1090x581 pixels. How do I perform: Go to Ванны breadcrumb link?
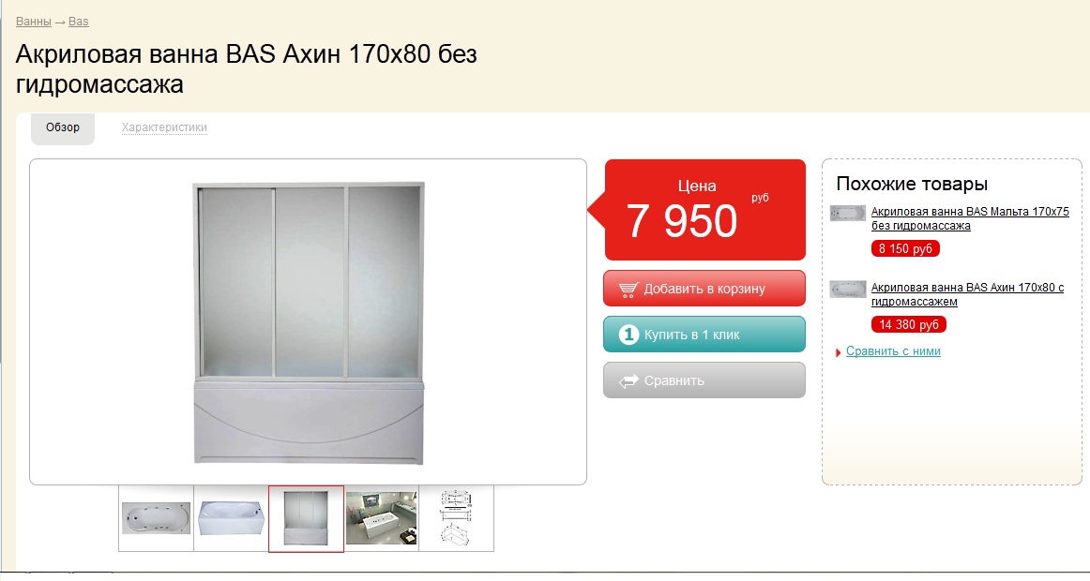pyautogui.click(x=34, y=22)
